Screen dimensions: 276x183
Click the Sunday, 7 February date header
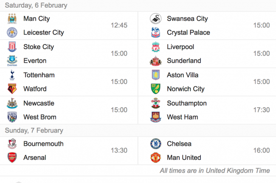tap(34, 130)
